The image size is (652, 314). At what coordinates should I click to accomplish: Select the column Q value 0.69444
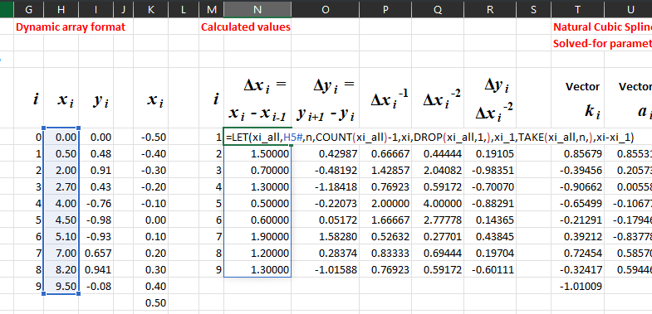(438, 254)
